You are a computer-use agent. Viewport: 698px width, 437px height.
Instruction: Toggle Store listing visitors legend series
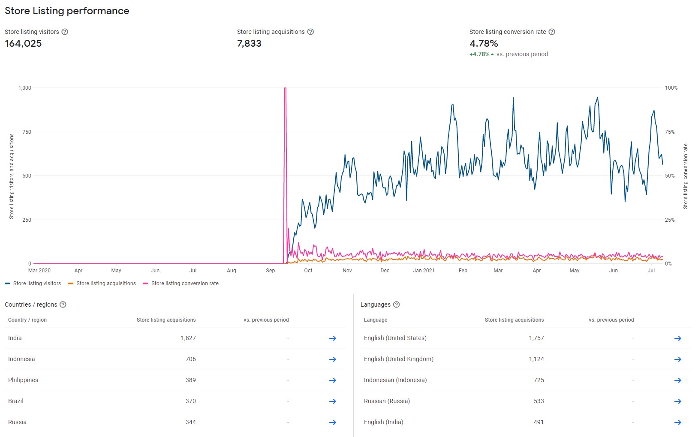point(33,283)
